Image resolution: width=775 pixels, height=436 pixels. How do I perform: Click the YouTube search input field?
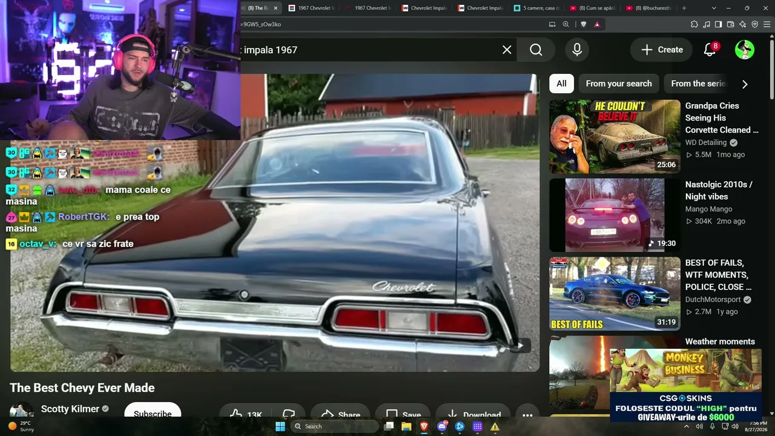(x=369, y=50)
